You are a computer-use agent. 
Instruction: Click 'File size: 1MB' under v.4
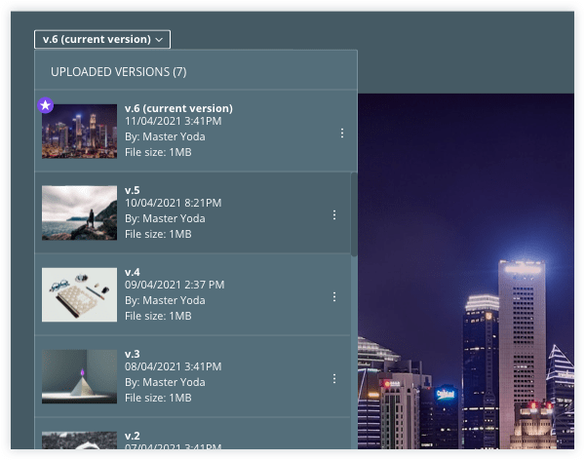[158, 316]
